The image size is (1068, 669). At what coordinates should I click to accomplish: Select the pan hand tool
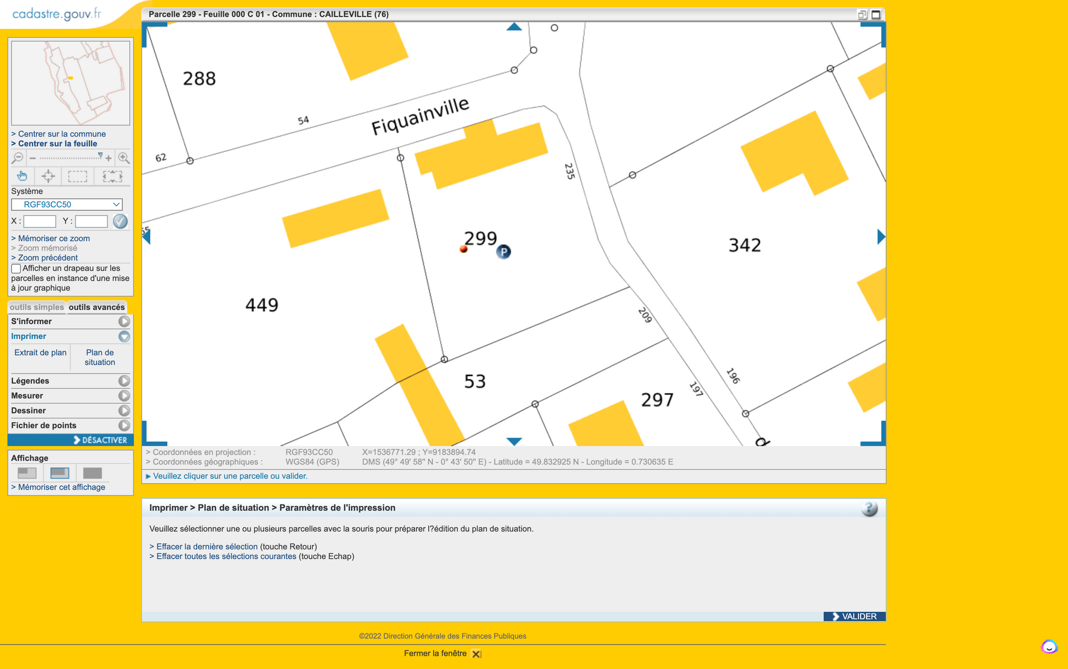click(22, 176)
